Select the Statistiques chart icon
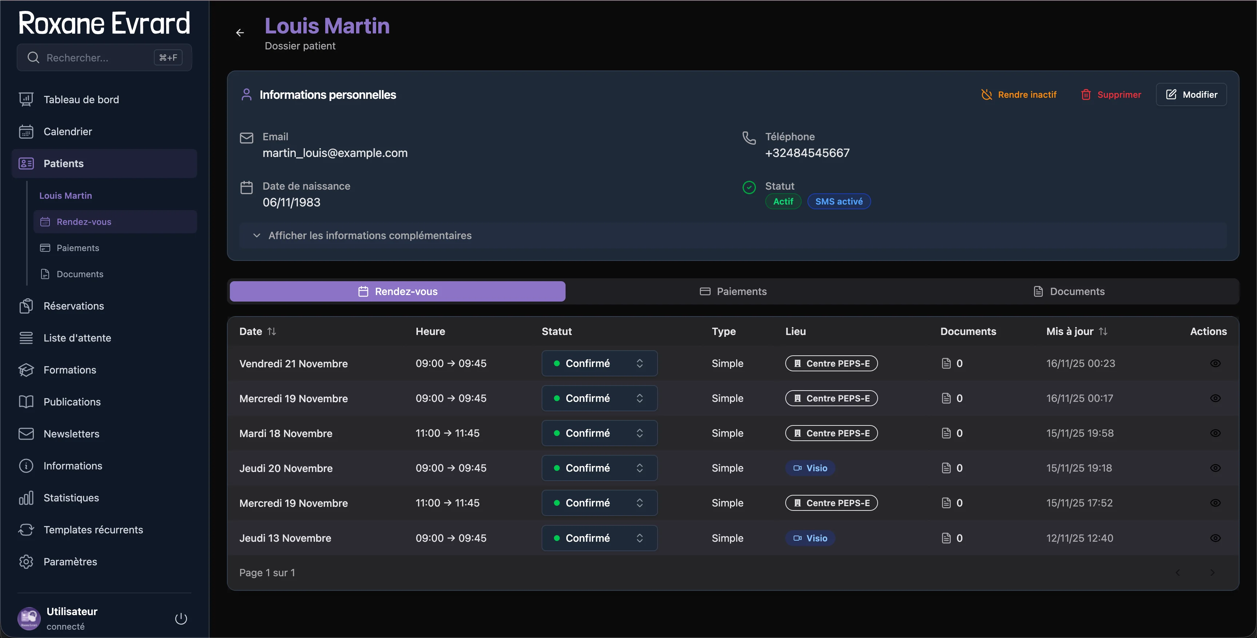This screenshot has height=638, width=1257. click(26, 498)
